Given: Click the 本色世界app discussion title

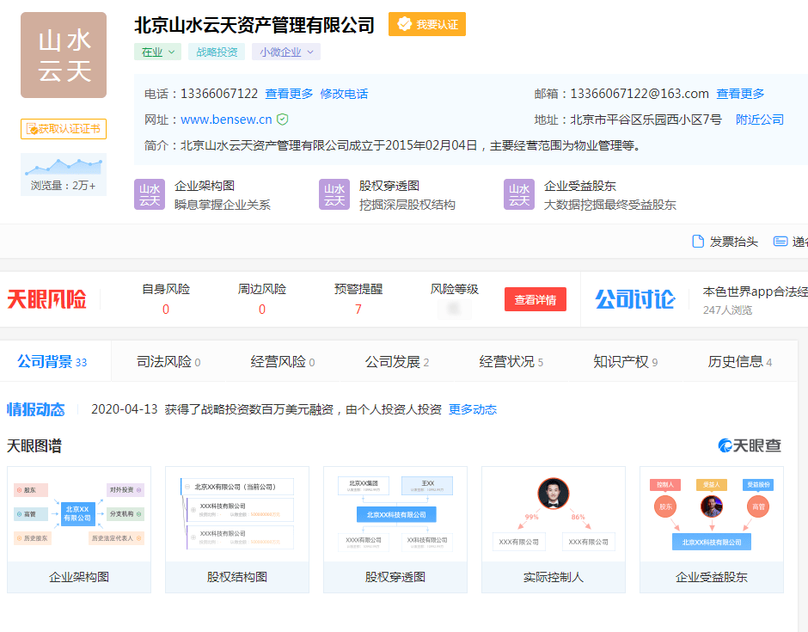Looking at the screenshot, I should 756,291.
